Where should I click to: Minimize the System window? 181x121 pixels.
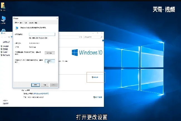[93, 33]
